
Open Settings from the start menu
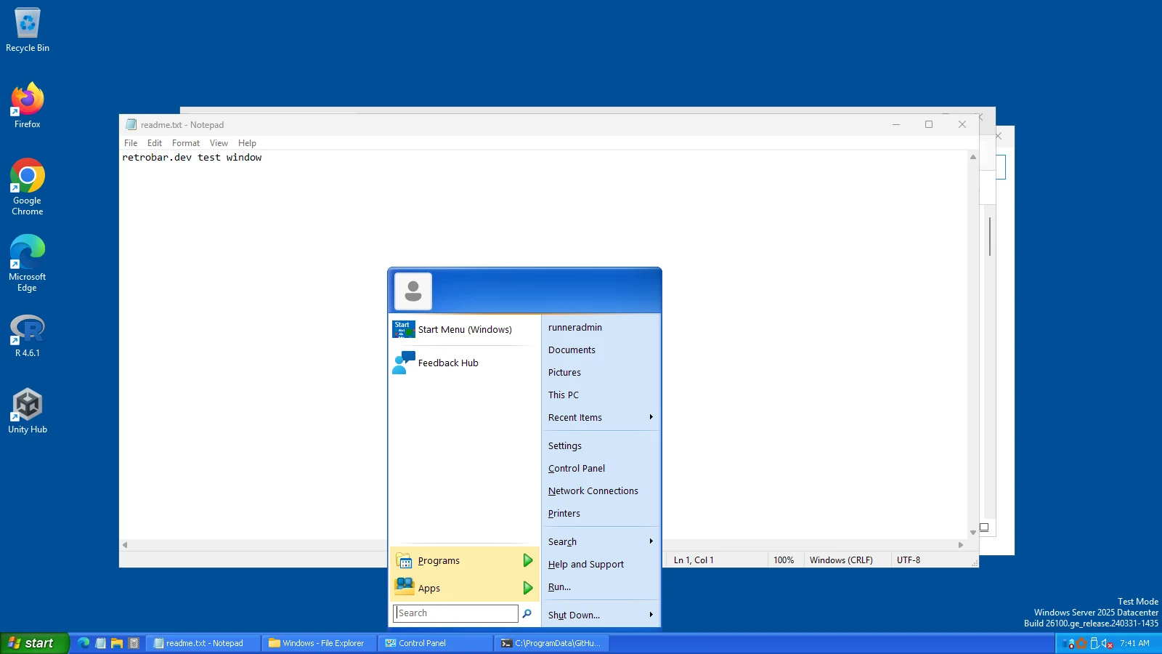point(601,446)
